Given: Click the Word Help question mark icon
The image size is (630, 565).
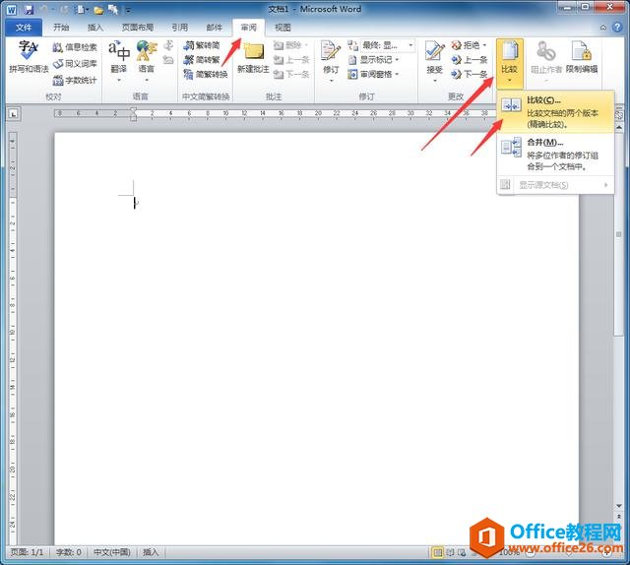Looking at the screenshot, I should [x=617, y=27].
